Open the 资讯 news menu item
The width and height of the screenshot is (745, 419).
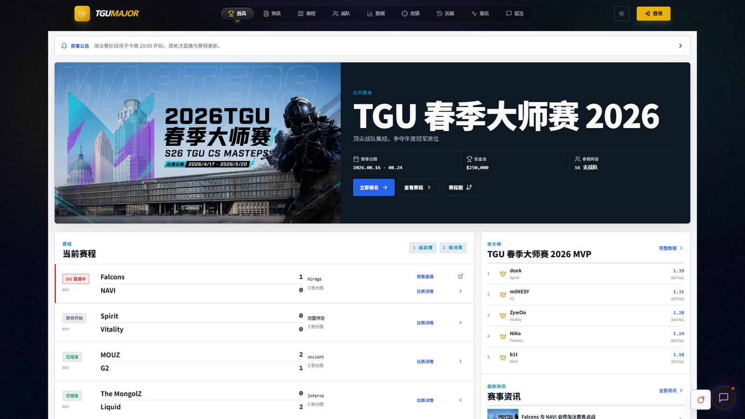pos(272,14)
